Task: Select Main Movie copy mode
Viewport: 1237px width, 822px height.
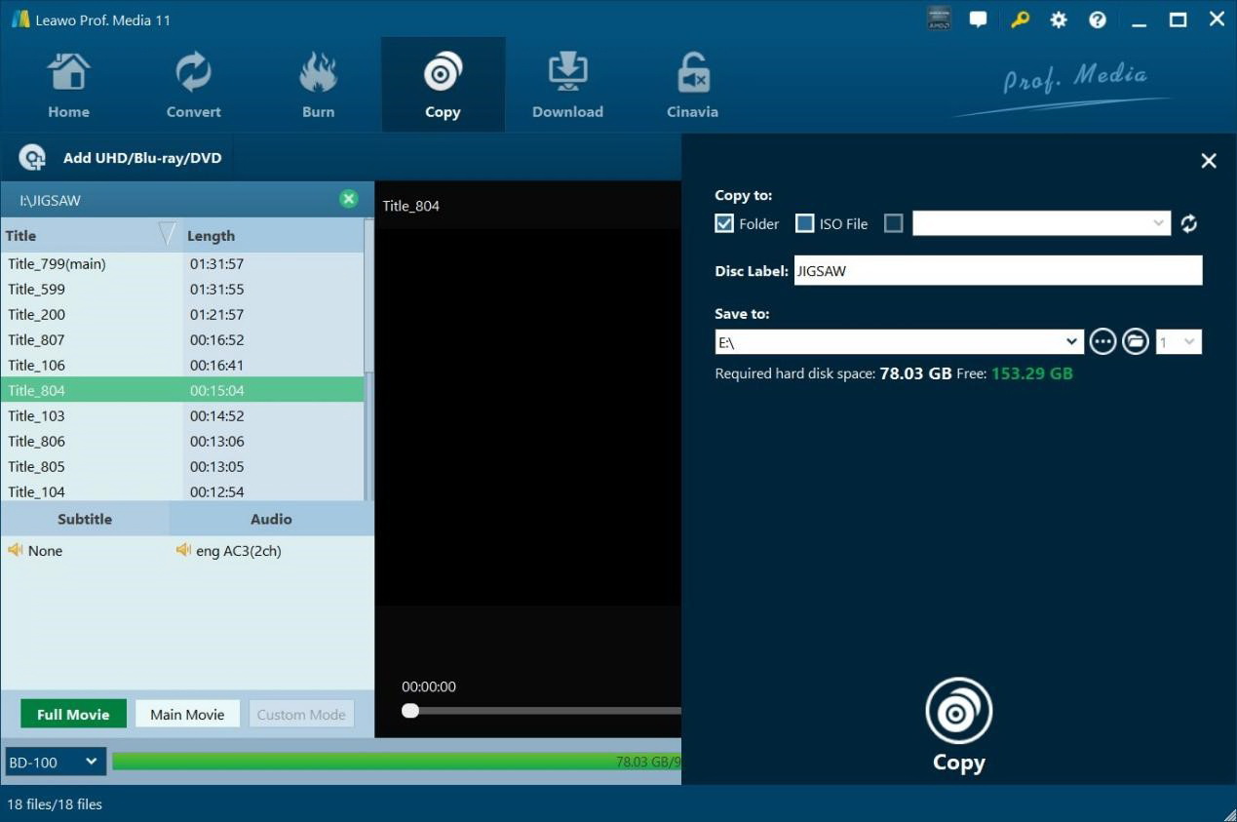Action: tap(187, 714)
